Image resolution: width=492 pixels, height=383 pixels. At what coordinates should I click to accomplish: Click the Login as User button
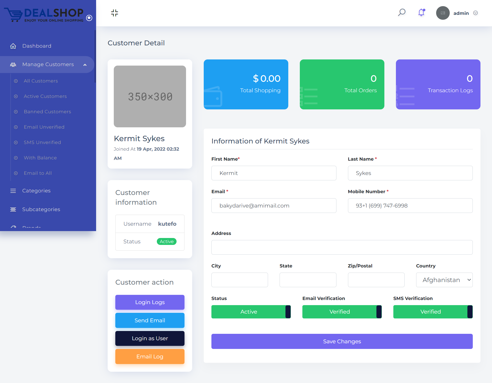pos(150,338)
